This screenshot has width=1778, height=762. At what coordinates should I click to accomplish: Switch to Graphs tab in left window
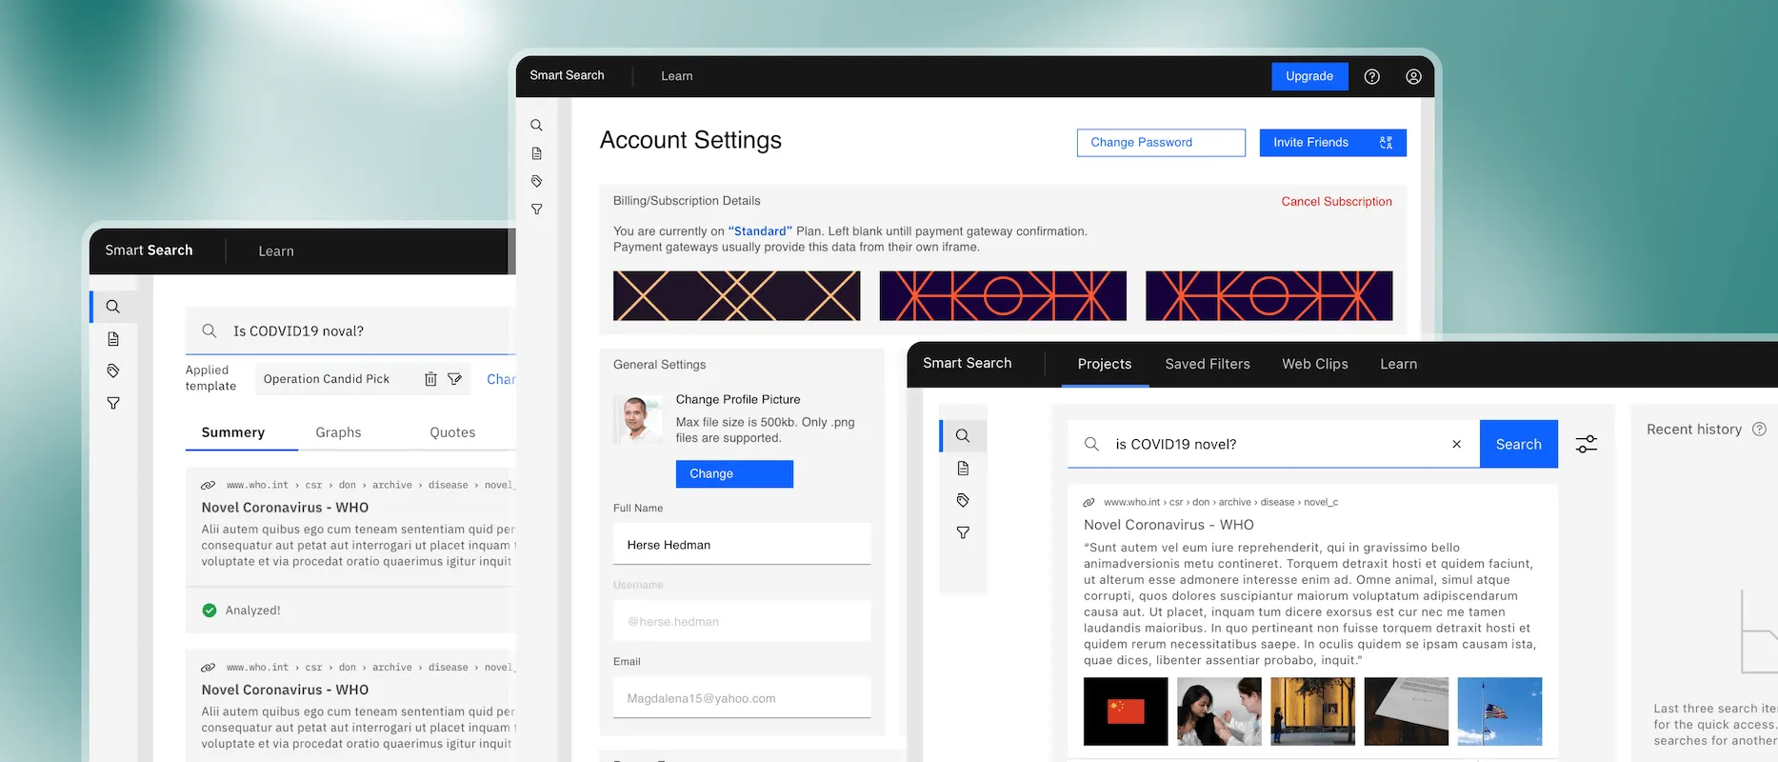pos(338,432)
